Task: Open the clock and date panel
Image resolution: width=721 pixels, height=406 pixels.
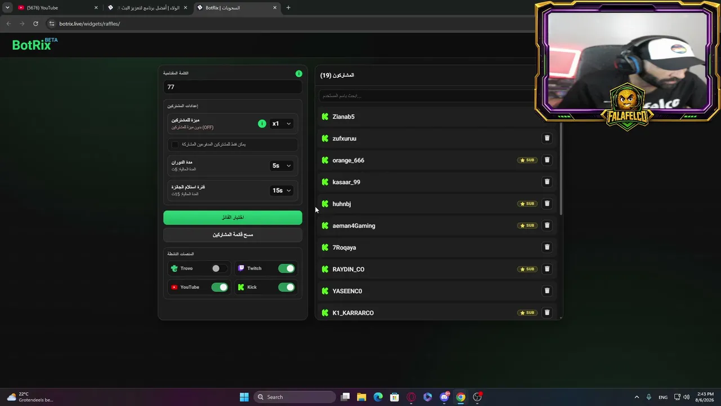Action: (x=705, y=397)
